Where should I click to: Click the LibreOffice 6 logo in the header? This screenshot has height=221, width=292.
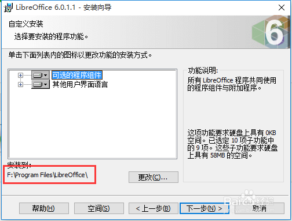[x=271, y=32]
